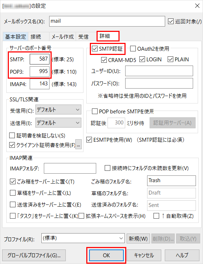Viewport: 203px width, 264px height.
Task: Tick 証明書を検証しない checkbox
Action: (x=12, y=135)
